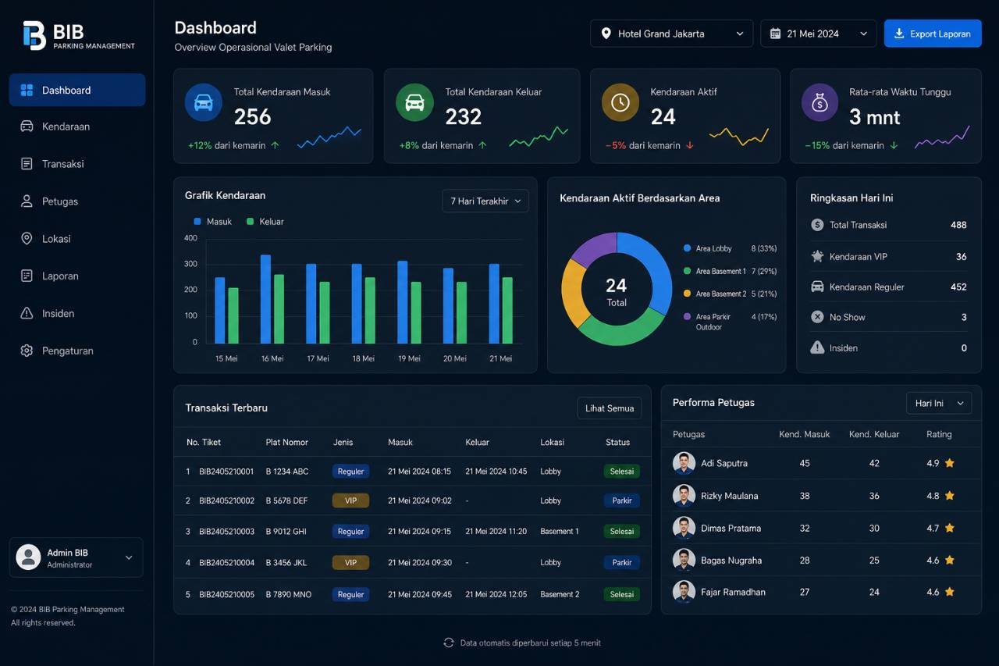Click Lihat Semua in Transaksi Terbaru
Screen dimensions: 999x666
coord(610,408)
